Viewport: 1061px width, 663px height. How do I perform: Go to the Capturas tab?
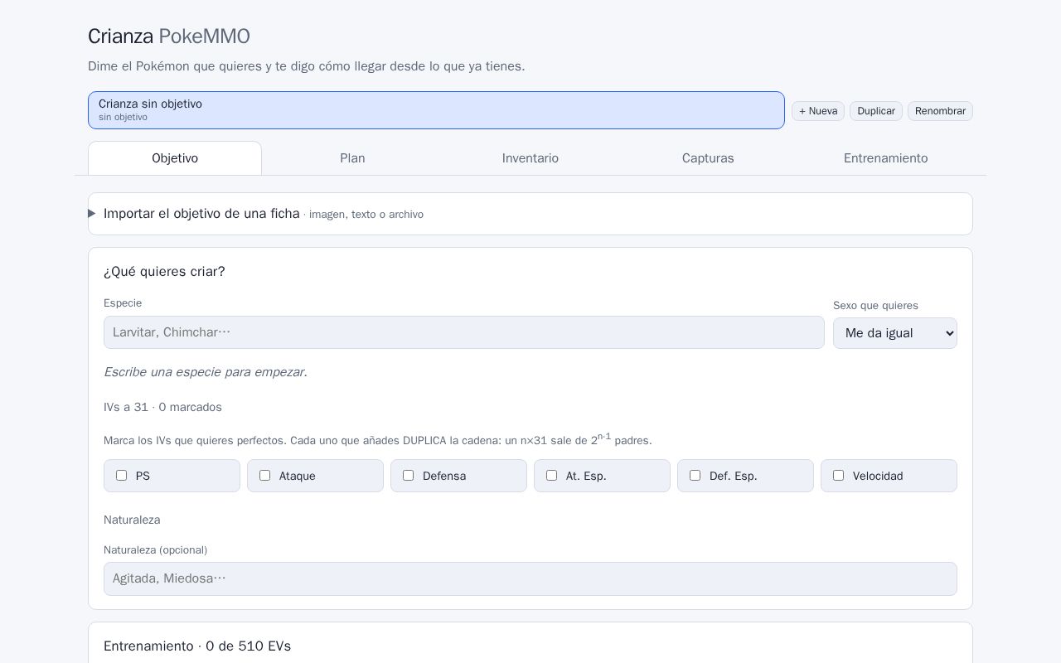[x=708, y=158]
